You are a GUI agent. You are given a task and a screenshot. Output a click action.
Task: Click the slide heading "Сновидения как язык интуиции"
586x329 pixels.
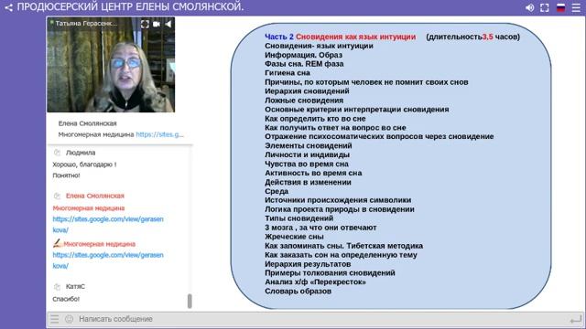[355, 37]
